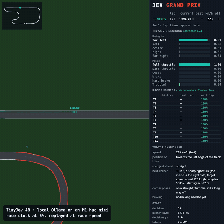Image resolution: width=224 pixels, height=224 pixels.
Task: Click the teal car dot on minimap
Action: [x=20, y=8]
